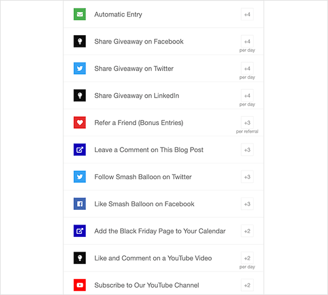Viewport: 328px width, 295px height.
Task: Click the green envelope Automatic Entry icon
Action: (x=80, y=14)
